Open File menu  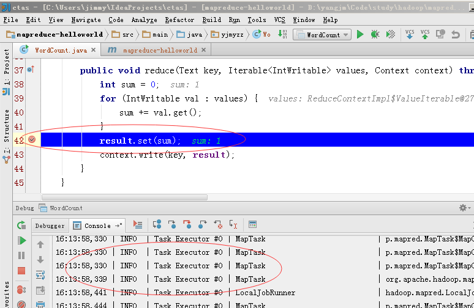coord(11,20)
